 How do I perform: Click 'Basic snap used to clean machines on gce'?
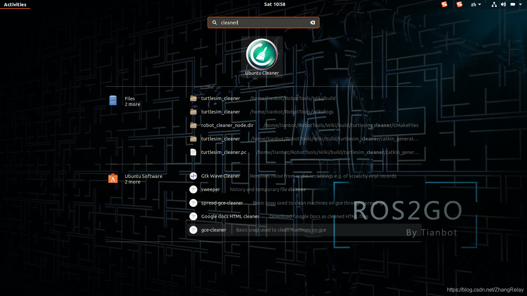tap(281, 230)
